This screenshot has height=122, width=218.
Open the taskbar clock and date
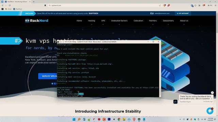pos(211,119)
